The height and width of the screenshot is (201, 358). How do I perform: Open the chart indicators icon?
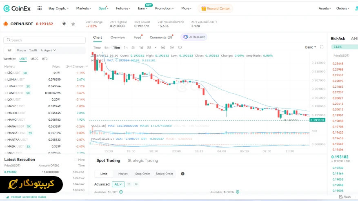pyautogui.click(x=163, y=47)
